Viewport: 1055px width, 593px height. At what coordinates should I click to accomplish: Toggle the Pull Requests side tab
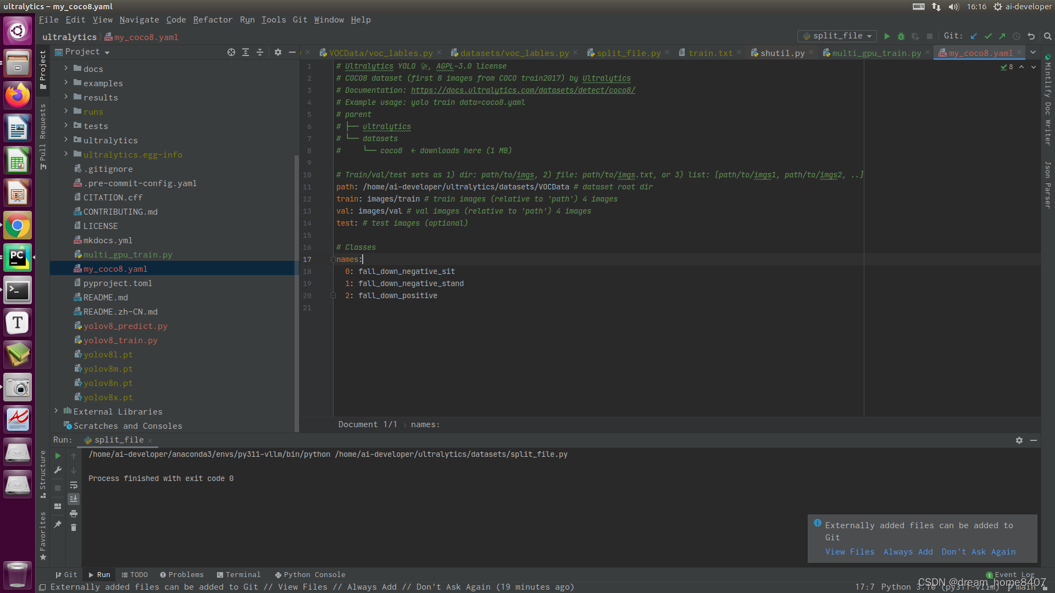[43, 136]
